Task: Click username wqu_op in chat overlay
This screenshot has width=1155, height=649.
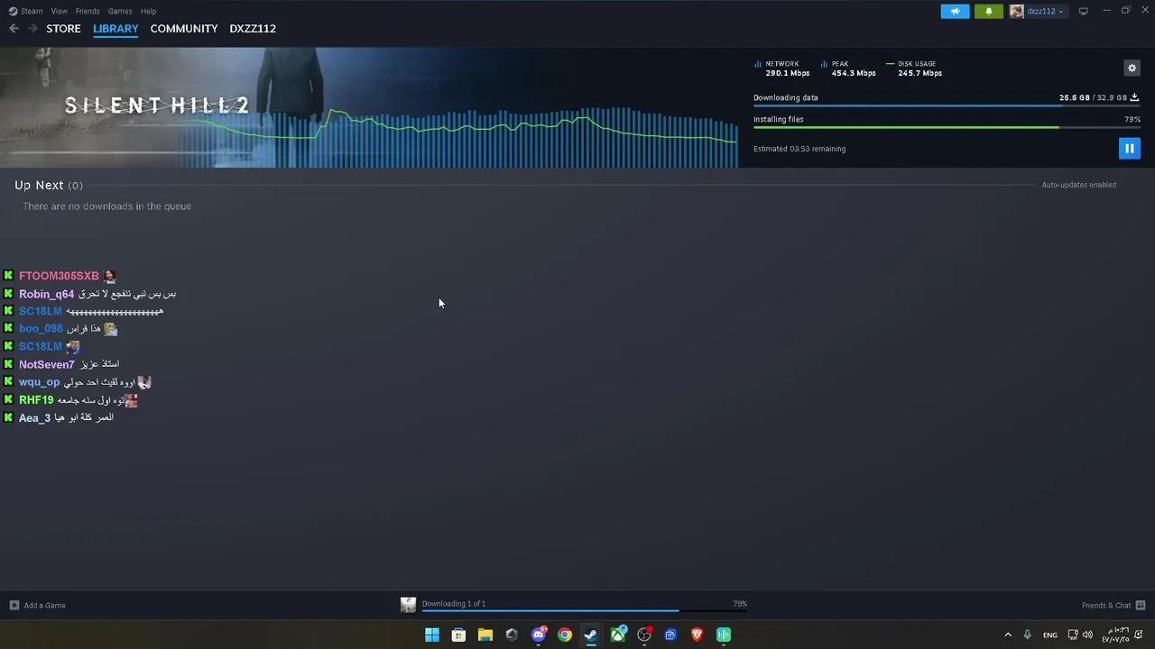Action: click(x=39, y=382)
